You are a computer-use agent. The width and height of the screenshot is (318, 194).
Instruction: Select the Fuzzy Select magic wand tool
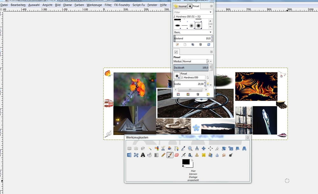point(150,148)
